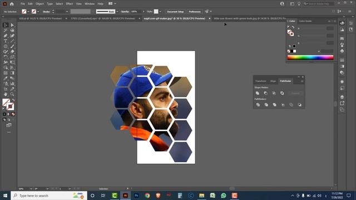Select the Eyedropper tool
The height and width of the screenshot is (200, 356).
pyautogui.click(x=6, y=78)
